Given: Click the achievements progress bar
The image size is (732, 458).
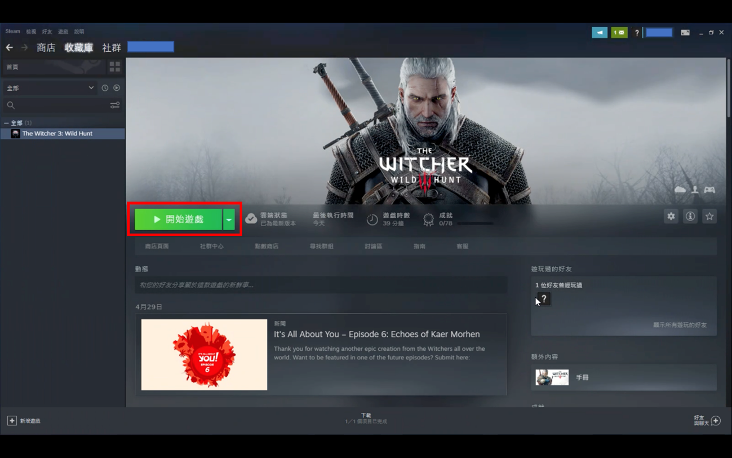Looking at the screenshot, I should coord(474,223).
